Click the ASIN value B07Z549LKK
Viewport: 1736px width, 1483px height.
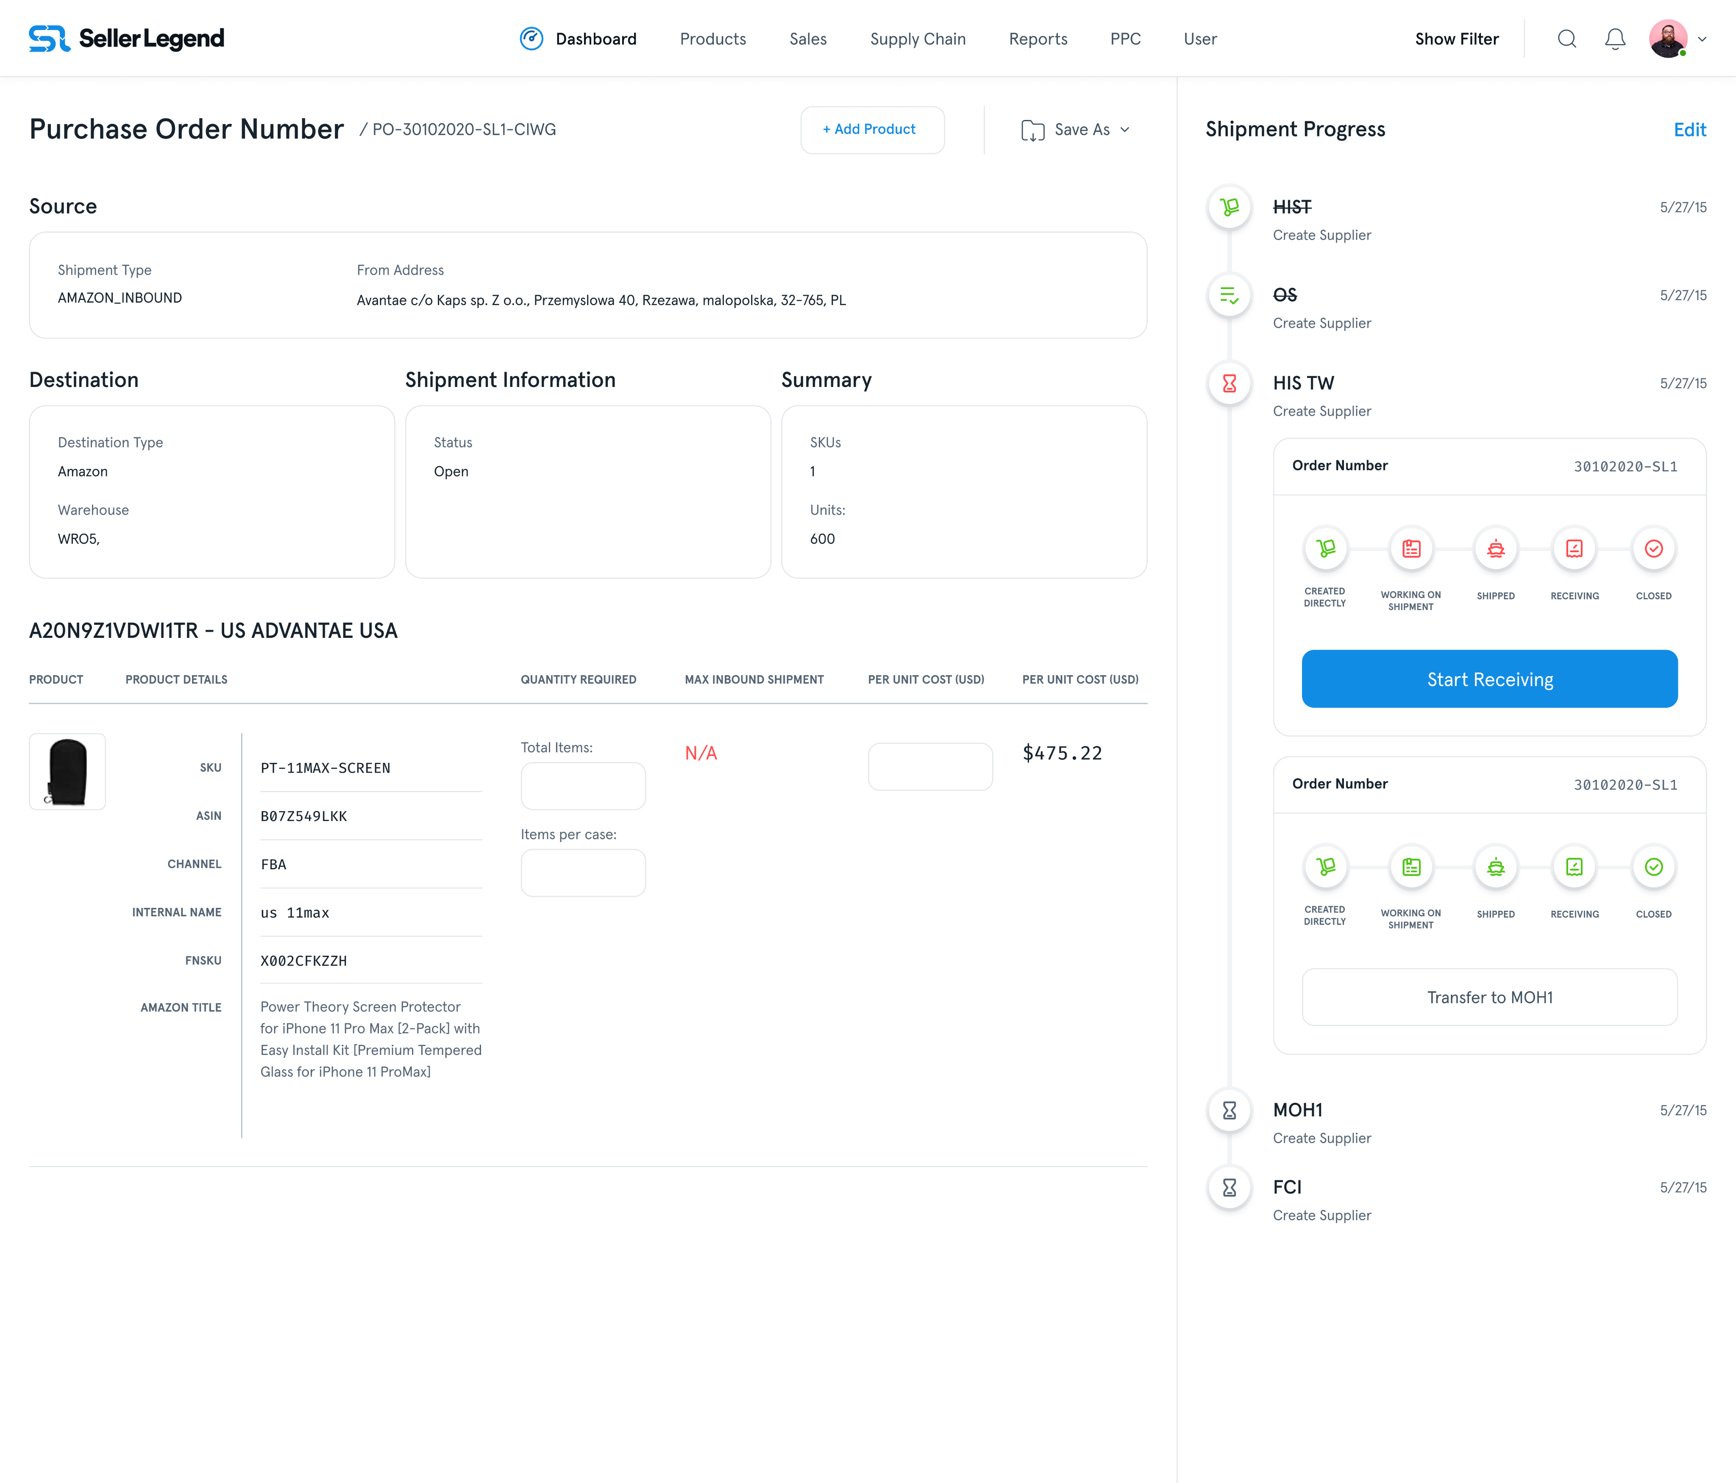[303, 816]
